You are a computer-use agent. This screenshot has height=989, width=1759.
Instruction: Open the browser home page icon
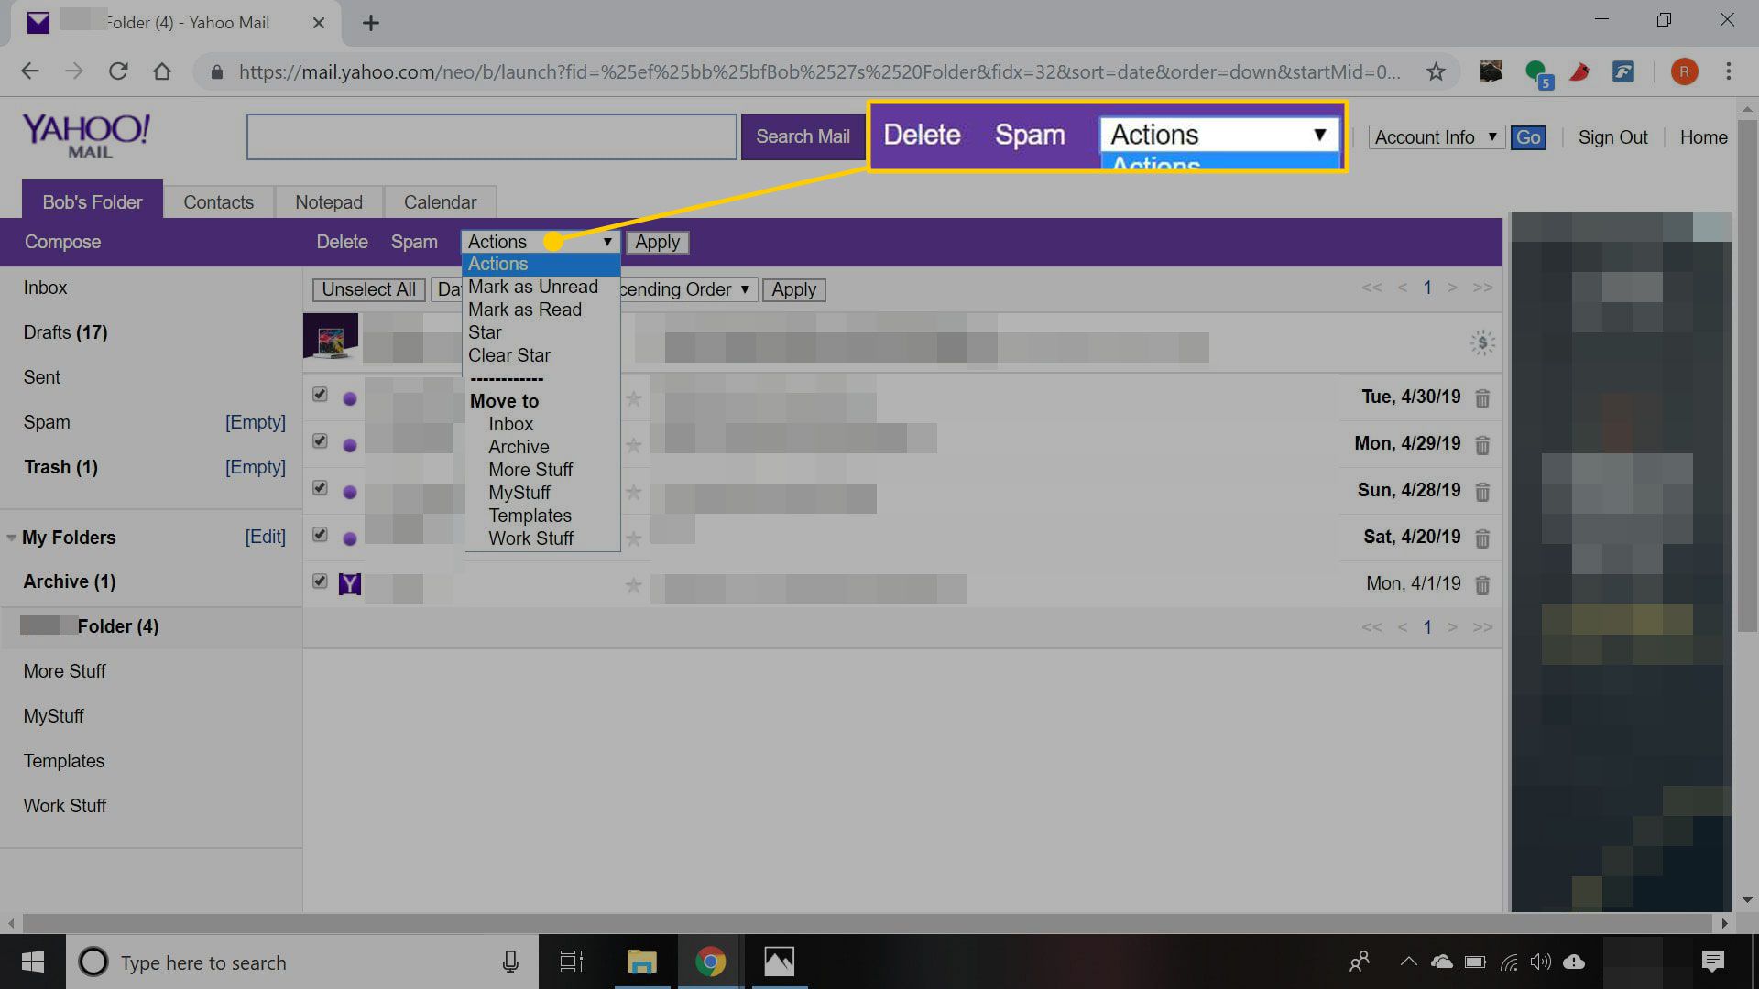pos(162,71)
